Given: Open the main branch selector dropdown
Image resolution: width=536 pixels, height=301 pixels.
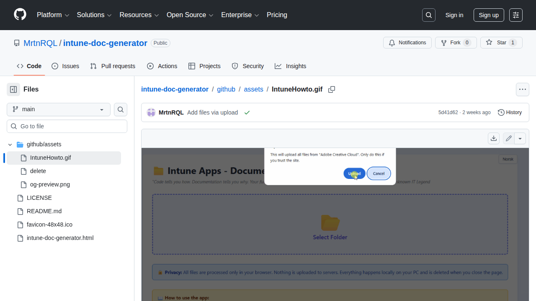Looking at the screenshot, I should click(x=59, y=110).
